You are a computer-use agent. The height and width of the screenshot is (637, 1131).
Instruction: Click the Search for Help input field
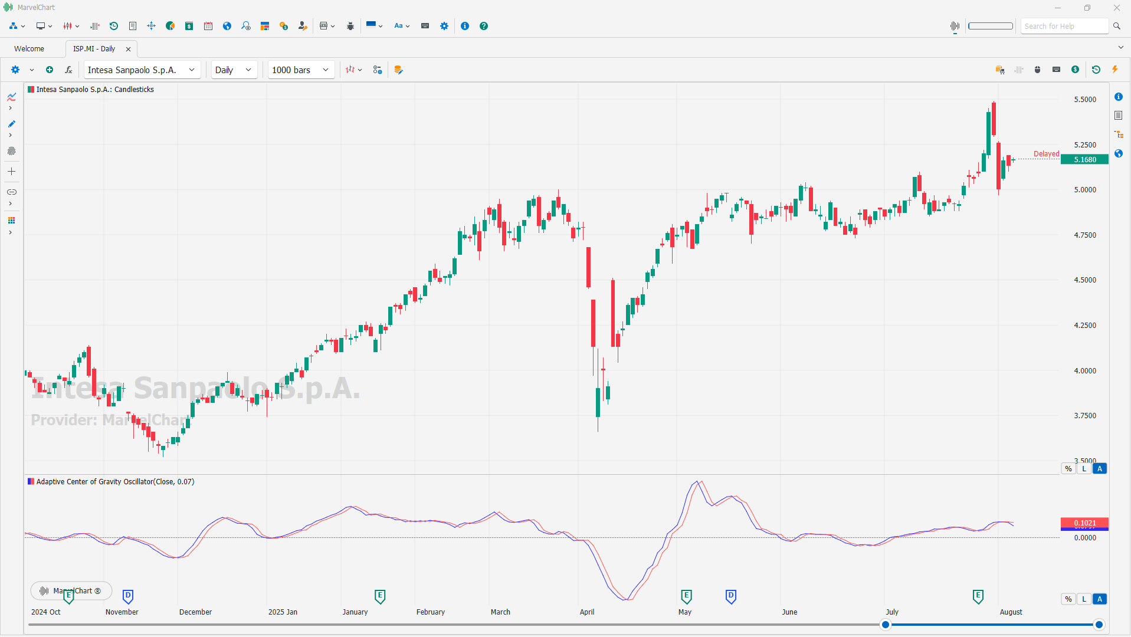point(1065,26)
